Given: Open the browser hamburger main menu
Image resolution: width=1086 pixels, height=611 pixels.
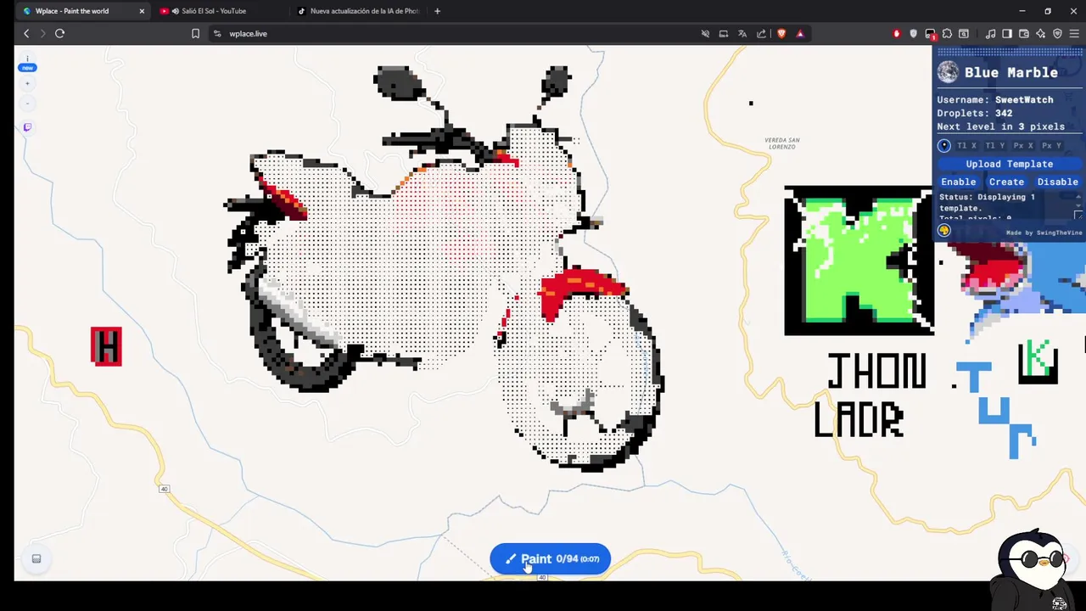Looking at the screenshot, I should tap(1075, 33).
